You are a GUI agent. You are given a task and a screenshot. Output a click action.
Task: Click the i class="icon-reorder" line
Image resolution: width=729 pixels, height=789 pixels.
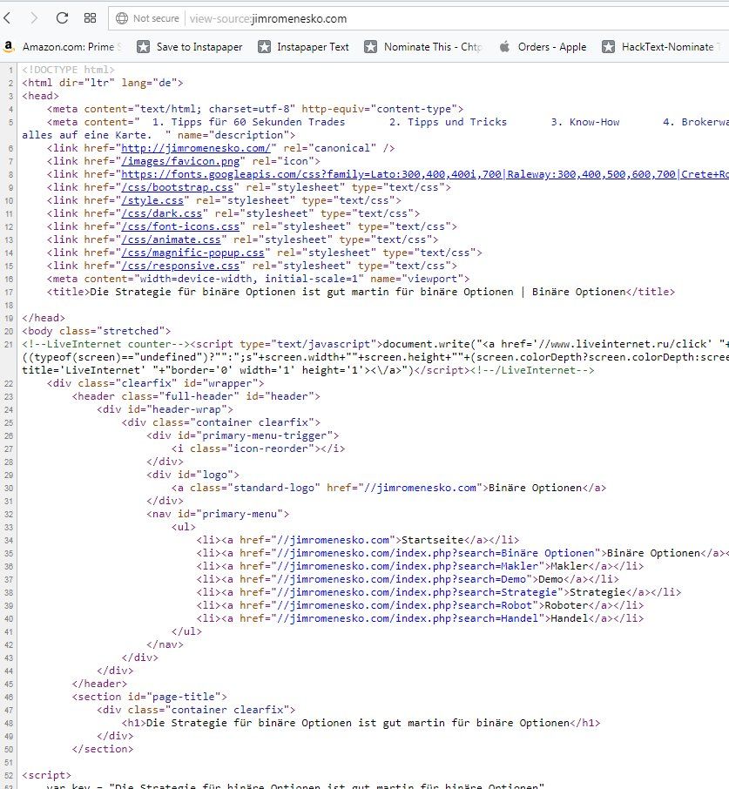point(258,448)
